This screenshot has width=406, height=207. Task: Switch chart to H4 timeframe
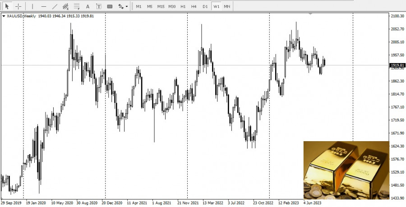coord(194,6)
